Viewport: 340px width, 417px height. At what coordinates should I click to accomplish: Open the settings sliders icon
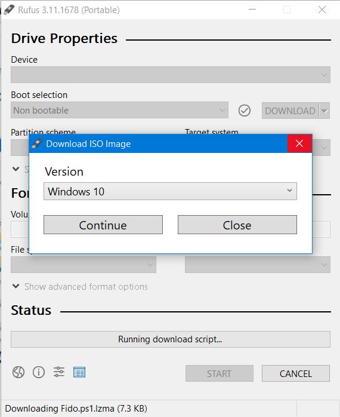59,372
